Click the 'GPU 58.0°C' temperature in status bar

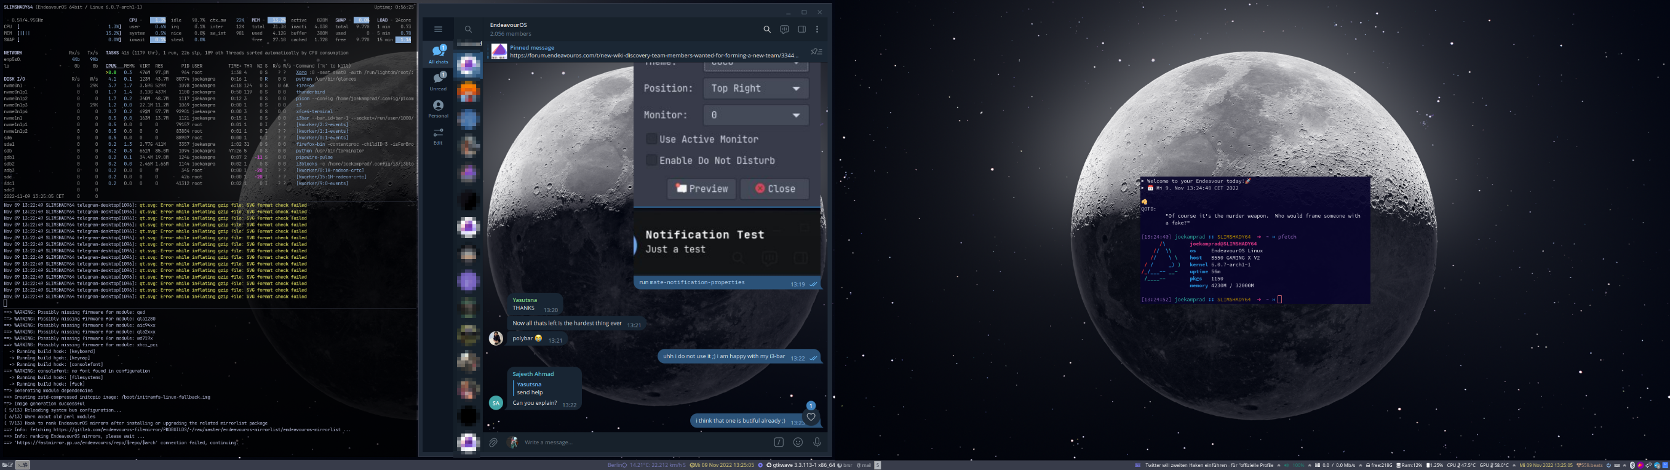coord(1494,466)
